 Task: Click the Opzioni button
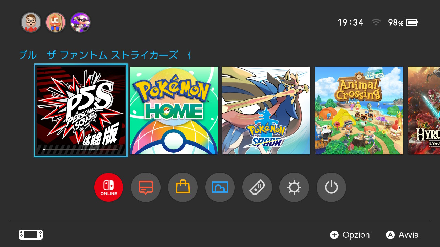click(351, 235)
